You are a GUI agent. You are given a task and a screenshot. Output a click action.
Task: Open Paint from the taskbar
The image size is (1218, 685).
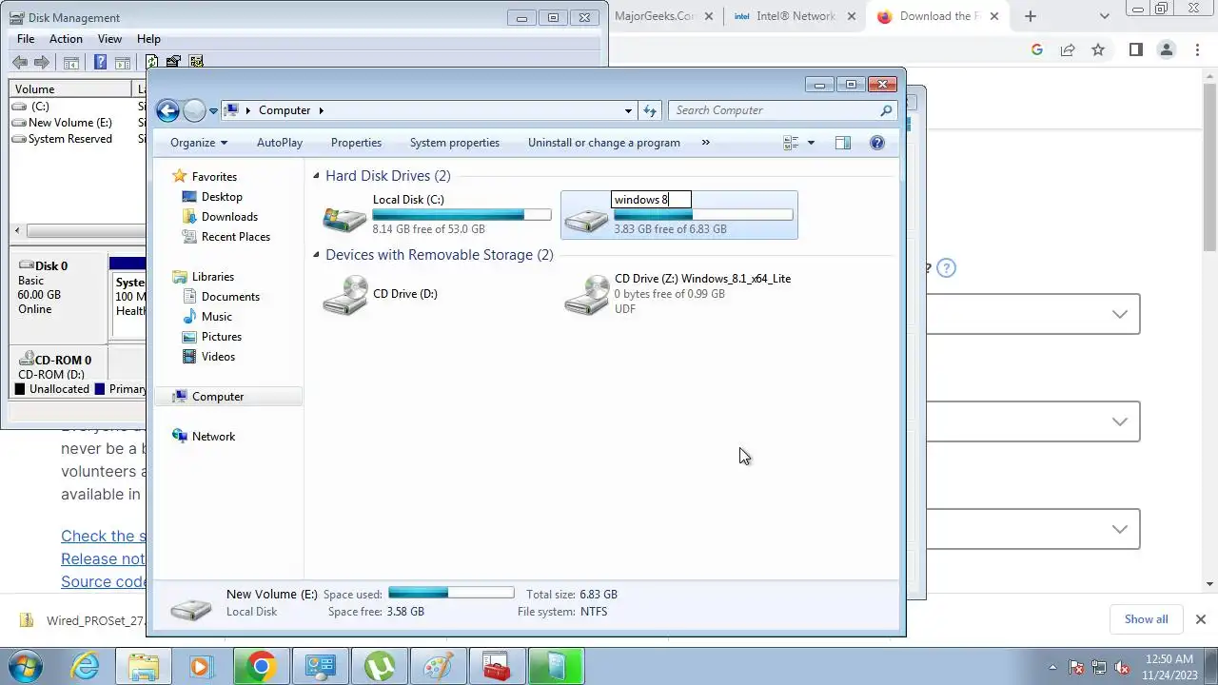(x=438, y=666)
